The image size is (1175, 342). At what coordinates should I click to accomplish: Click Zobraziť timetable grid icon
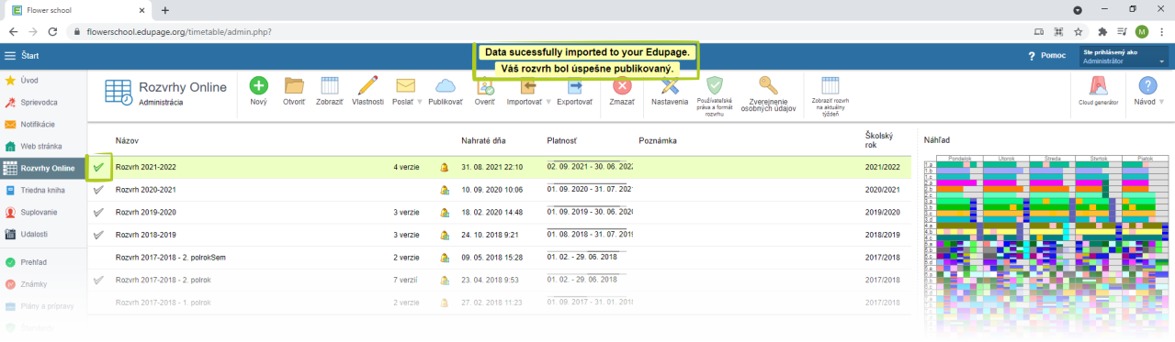point(331,86)
